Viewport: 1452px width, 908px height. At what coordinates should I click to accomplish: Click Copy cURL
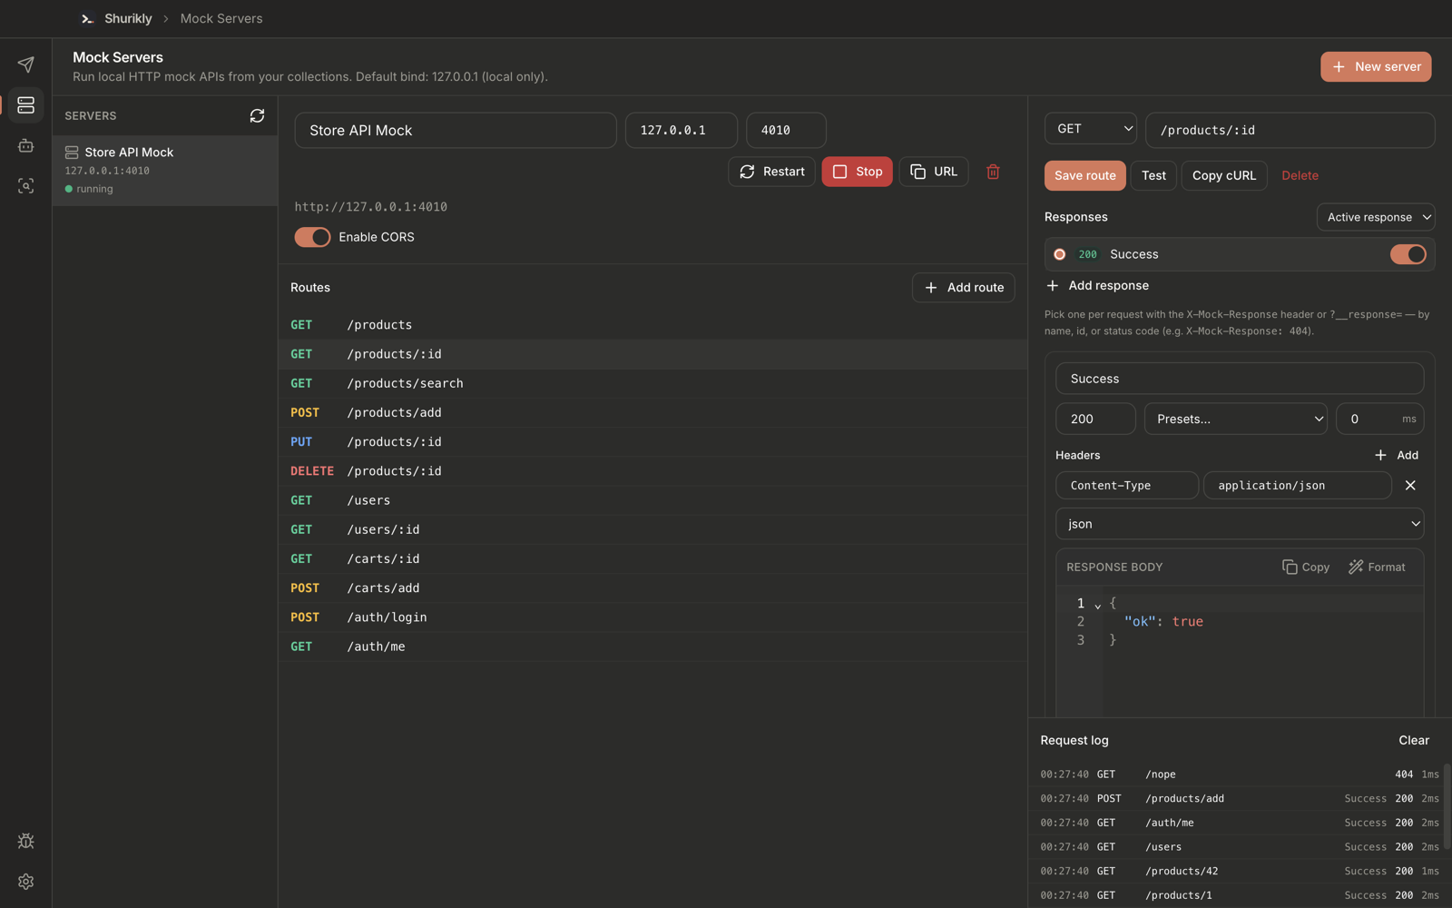1223,175
